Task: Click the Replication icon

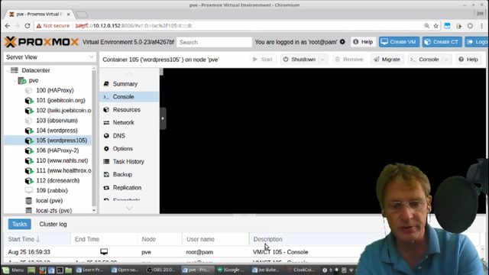Action: [106, 187]
